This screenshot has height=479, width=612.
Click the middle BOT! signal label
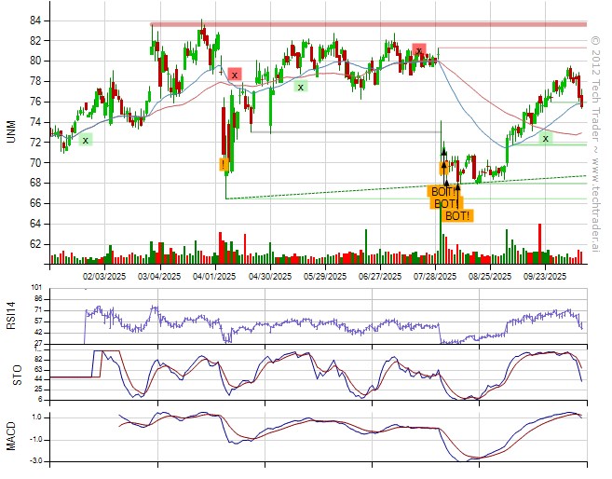click(x=447, y=203)
